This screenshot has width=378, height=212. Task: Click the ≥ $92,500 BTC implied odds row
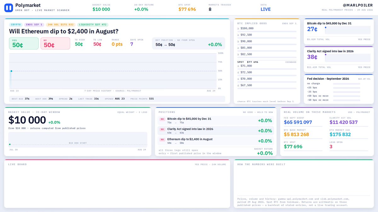(267, 36)
